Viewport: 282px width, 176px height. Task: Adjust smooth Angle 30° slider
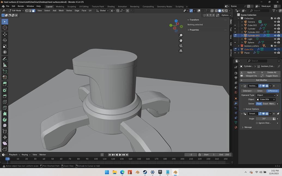264,119
